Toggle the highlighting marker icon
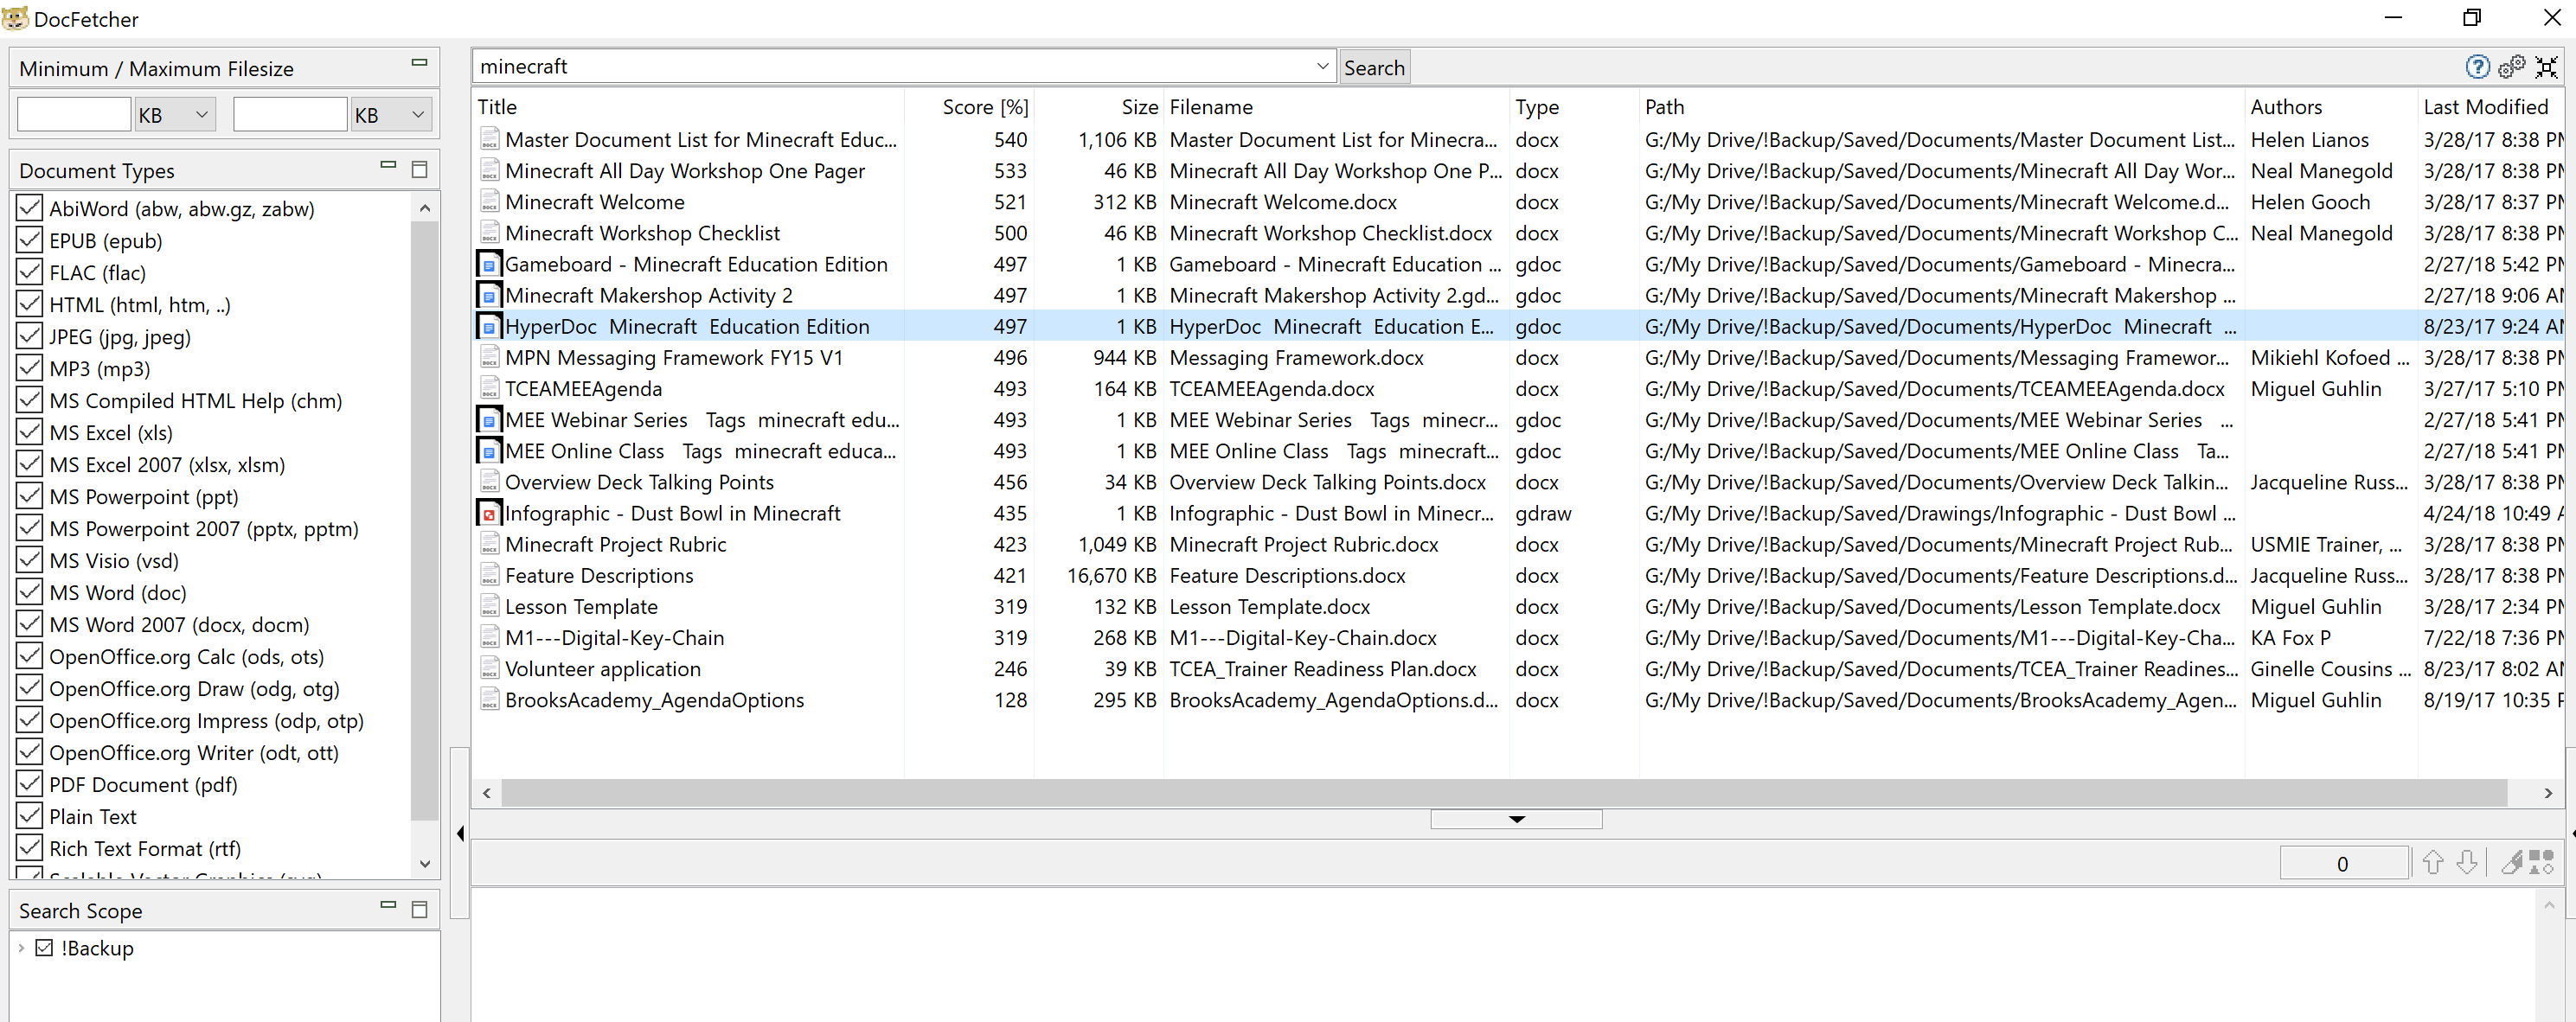This screenshot has width=2576, height=1022. click(x=2511, y=862)
